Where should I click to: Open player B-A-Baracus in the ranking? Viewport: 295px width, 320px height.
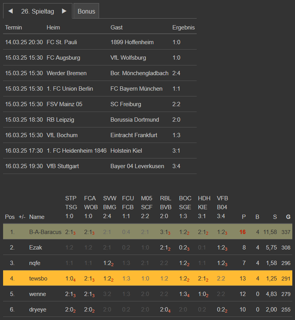[x=45, y=232]
